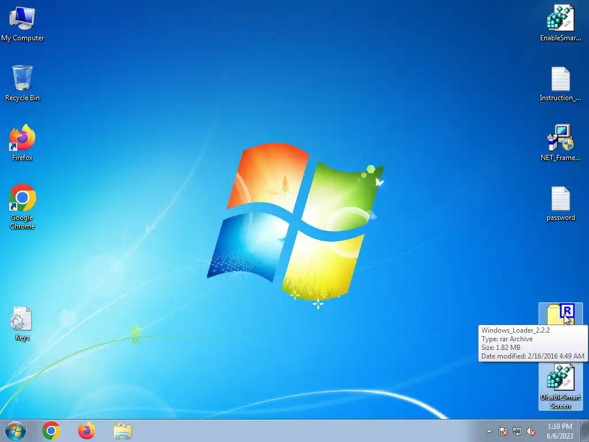Select the NET_Frame... installer icon
589x442 pixels.
pyautogui.click(x=560, y=143)
